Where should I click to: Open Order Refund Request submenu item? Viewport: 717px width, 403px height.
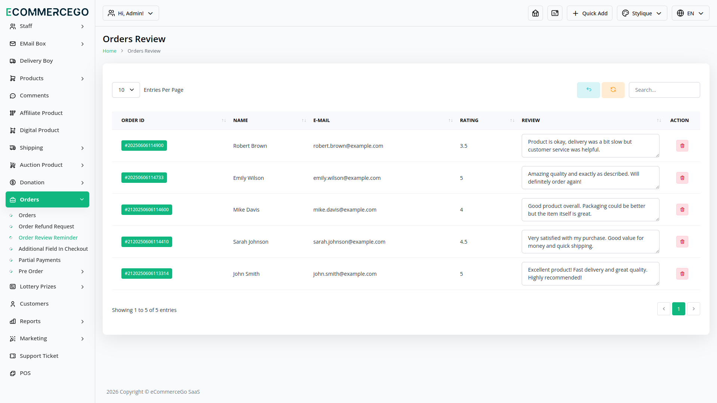pyautogui.click(x=46, y=227)
